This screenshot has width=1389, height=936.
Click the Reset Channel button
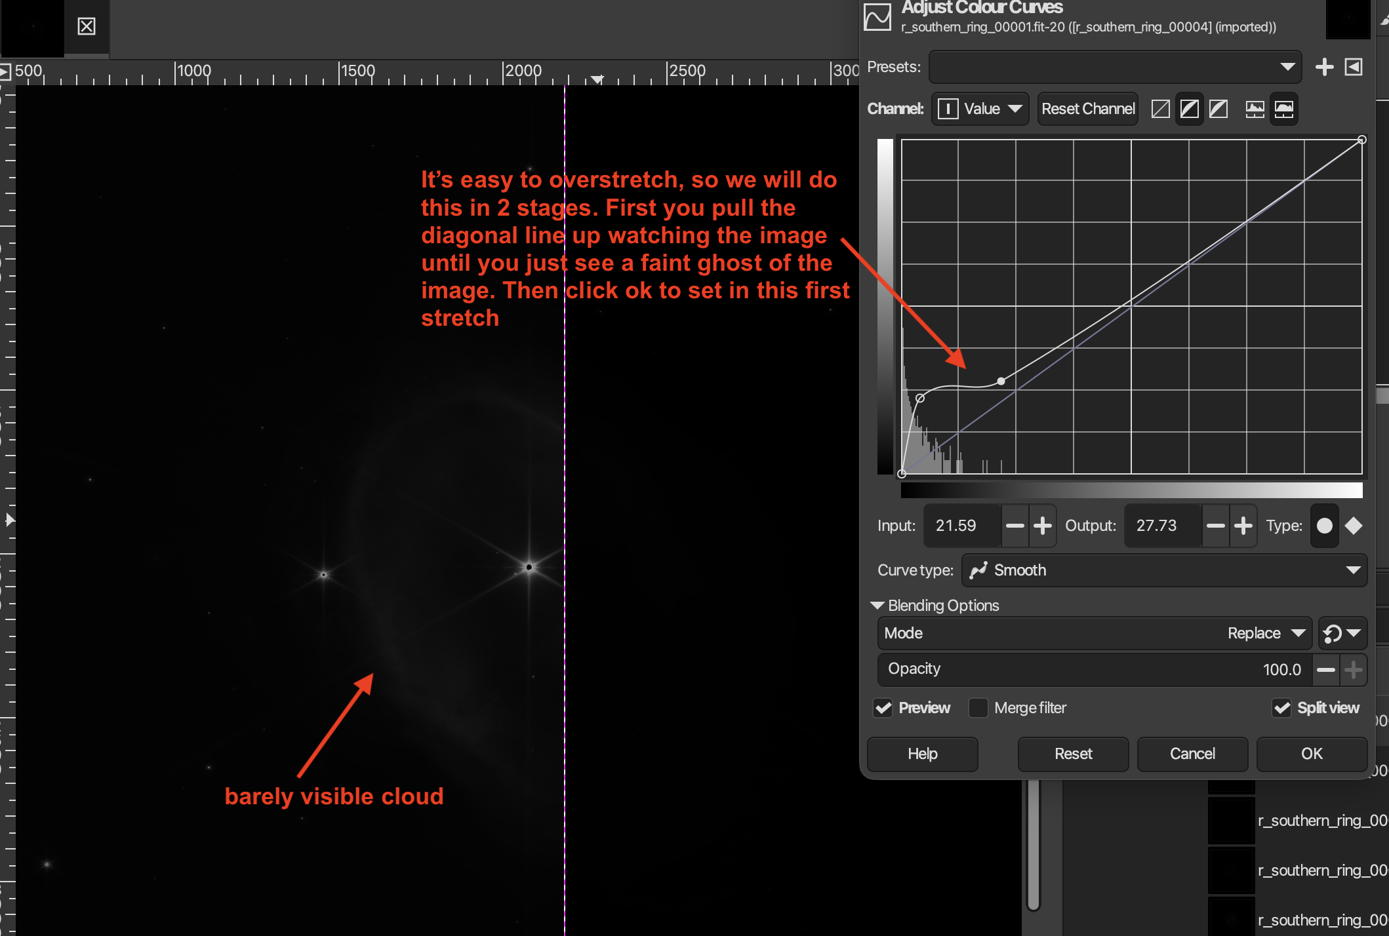click(x=1088, y=109)
